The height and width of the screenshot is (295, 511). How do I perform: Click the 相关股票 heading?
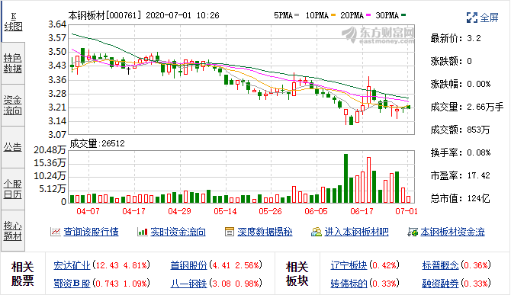coord(22,274)
